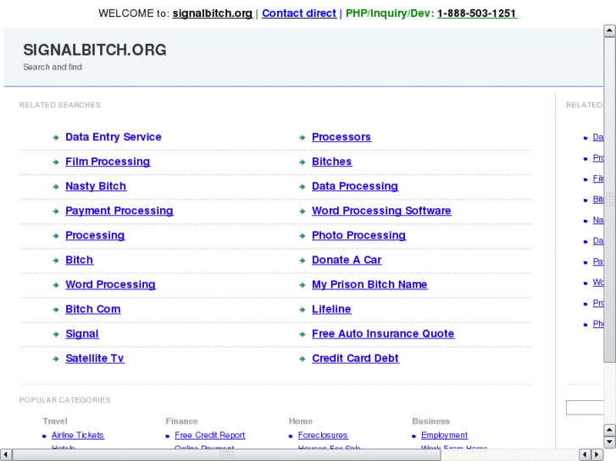Open the Lifeline link
Image resolution: width=616 pixels, height=461 pixels.
click(x=331, y=309)
